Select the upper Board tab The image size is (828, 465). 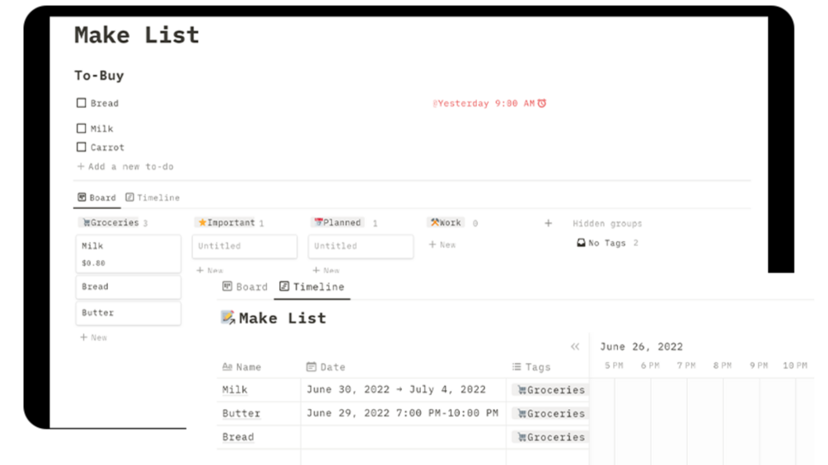(96, 198)
